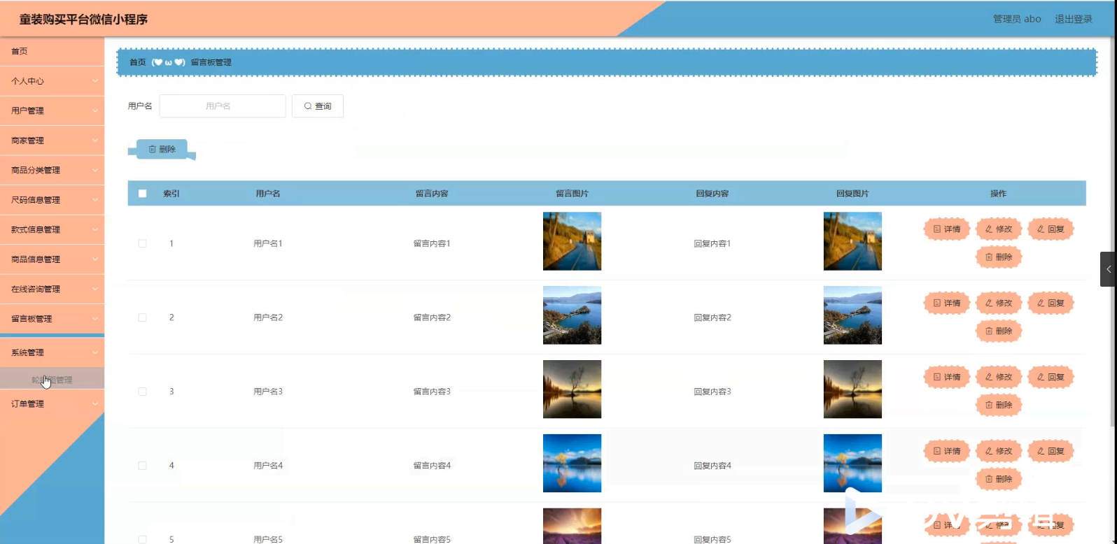This screenshot has height=544, width=1117.
Task: Click the 退出登录 logout link
Action: coord(1074,19)
